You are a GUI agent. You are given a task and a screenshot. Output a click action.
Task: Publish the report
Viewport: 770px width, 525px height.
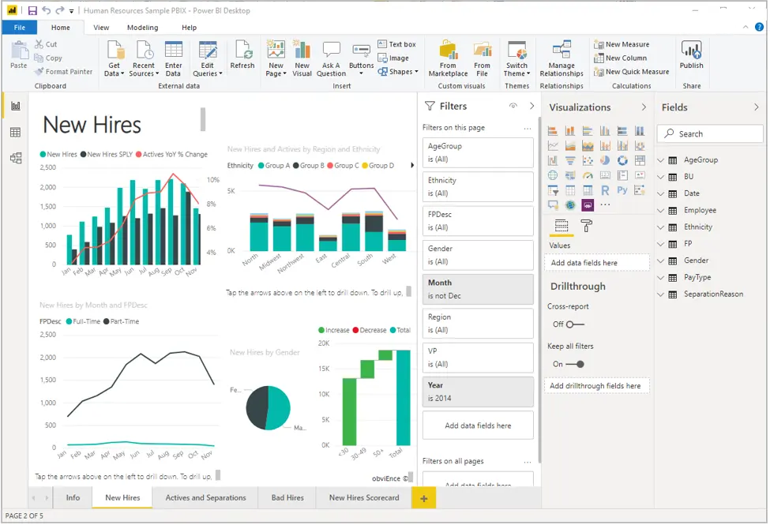pos(692,54)
